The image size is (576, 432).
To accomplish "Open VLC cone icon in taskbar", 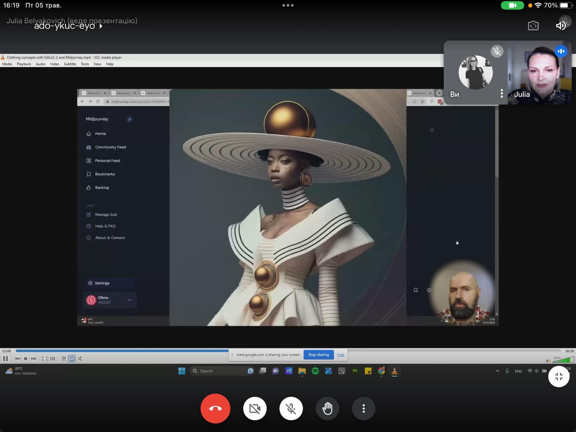I will pos(395,371).
